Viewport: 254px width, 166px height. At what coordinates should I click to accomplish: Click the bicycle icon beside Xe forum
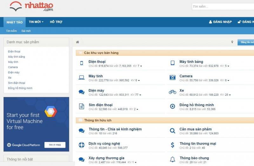[172, 92]
